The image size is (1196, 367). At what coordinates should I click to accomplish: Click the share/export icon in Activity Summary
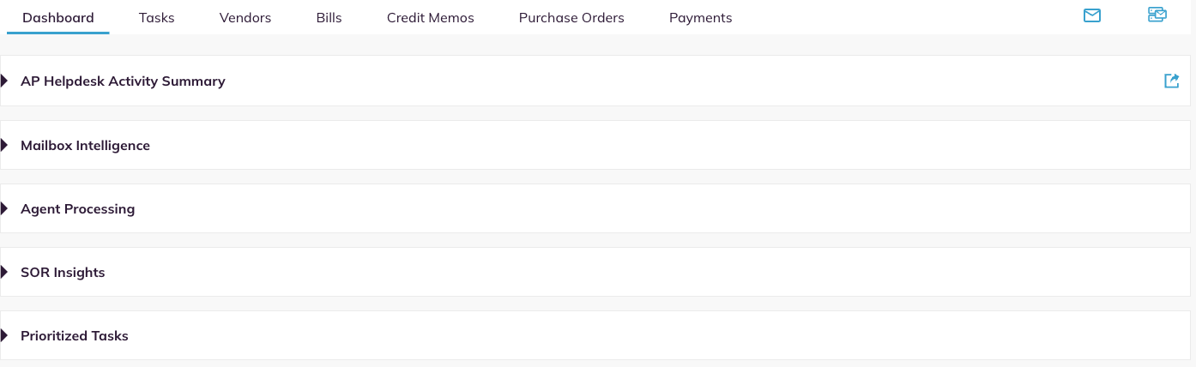pos(1171,81)
